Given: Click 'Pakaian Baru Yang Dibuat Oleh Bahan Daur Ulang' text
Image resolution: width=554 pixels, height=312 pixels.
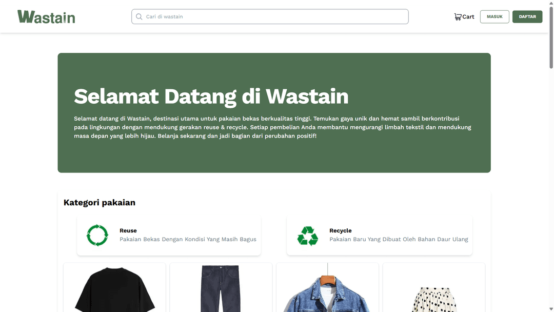Looking at the screenshot, I should [x=399, y=239].
